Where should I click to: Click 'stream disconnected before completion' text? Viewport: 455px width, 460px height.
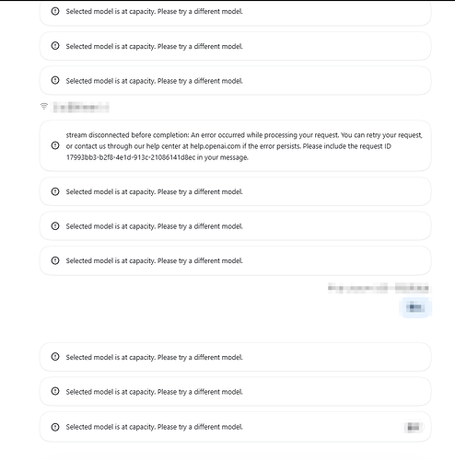(127, 135)
